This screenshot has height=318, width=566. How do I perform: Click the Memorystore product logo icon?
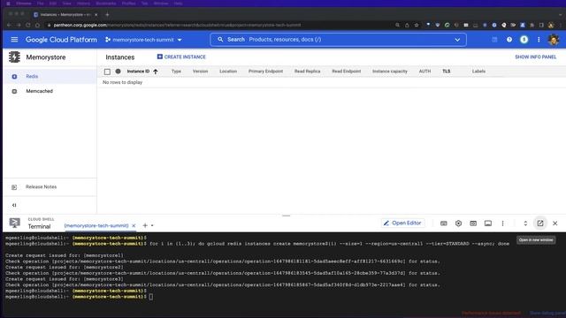click(14, 57)
